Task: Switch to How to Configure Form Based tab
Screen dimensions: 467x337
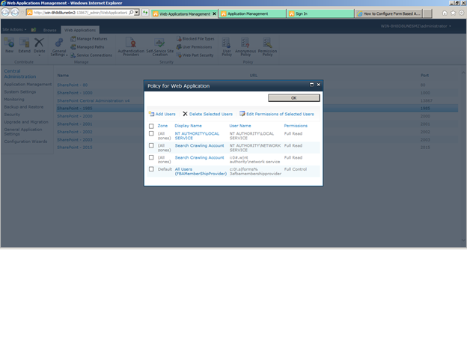Action: pos(388,13)
